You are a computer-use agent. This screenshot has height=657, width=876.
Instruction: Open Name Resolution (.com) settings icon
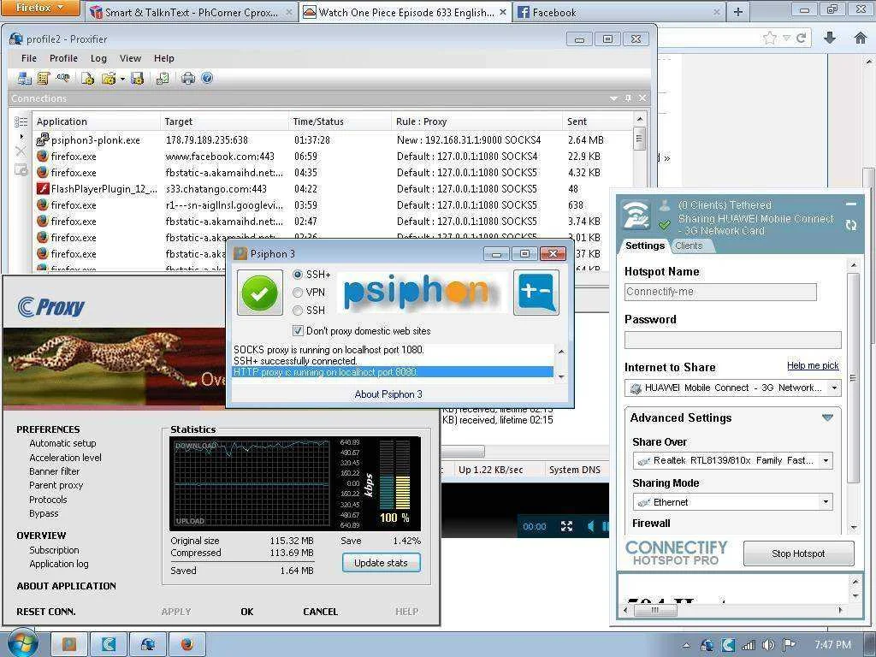(62, 78)
